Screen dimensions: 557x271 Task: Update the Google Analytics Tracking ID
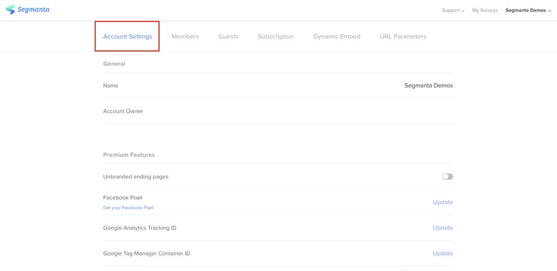point(443,228)
